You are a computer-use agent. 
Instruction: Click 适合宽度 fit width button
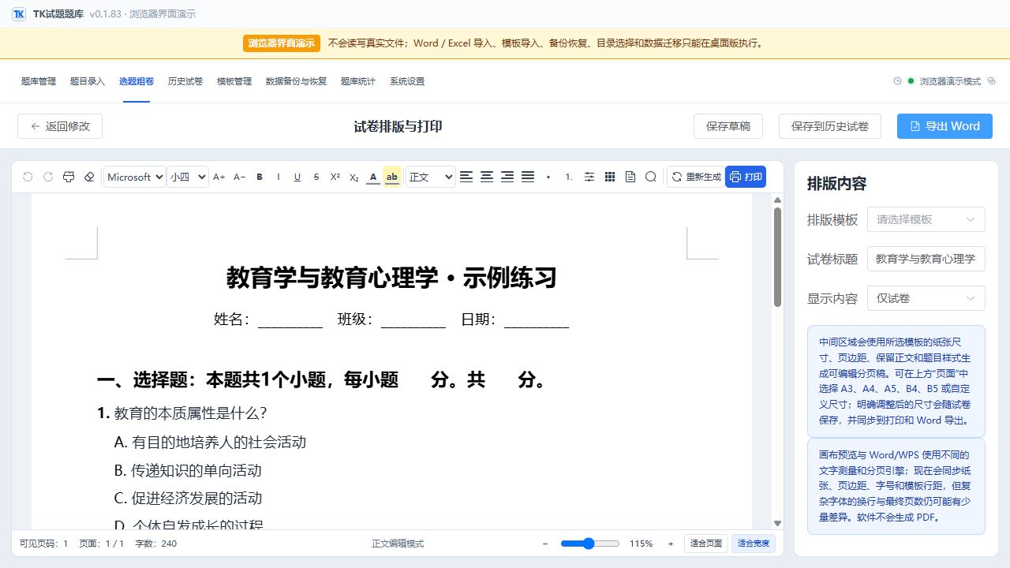click(754, 544)
